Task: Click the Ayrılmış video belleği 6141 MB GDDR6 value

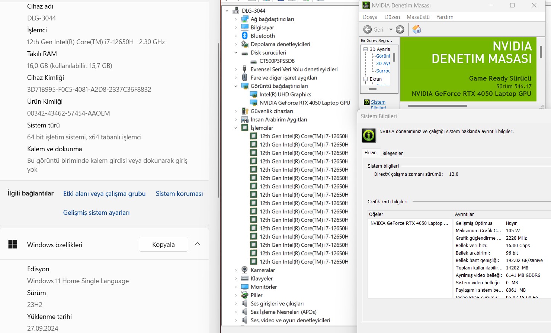Action: (523, 275)
